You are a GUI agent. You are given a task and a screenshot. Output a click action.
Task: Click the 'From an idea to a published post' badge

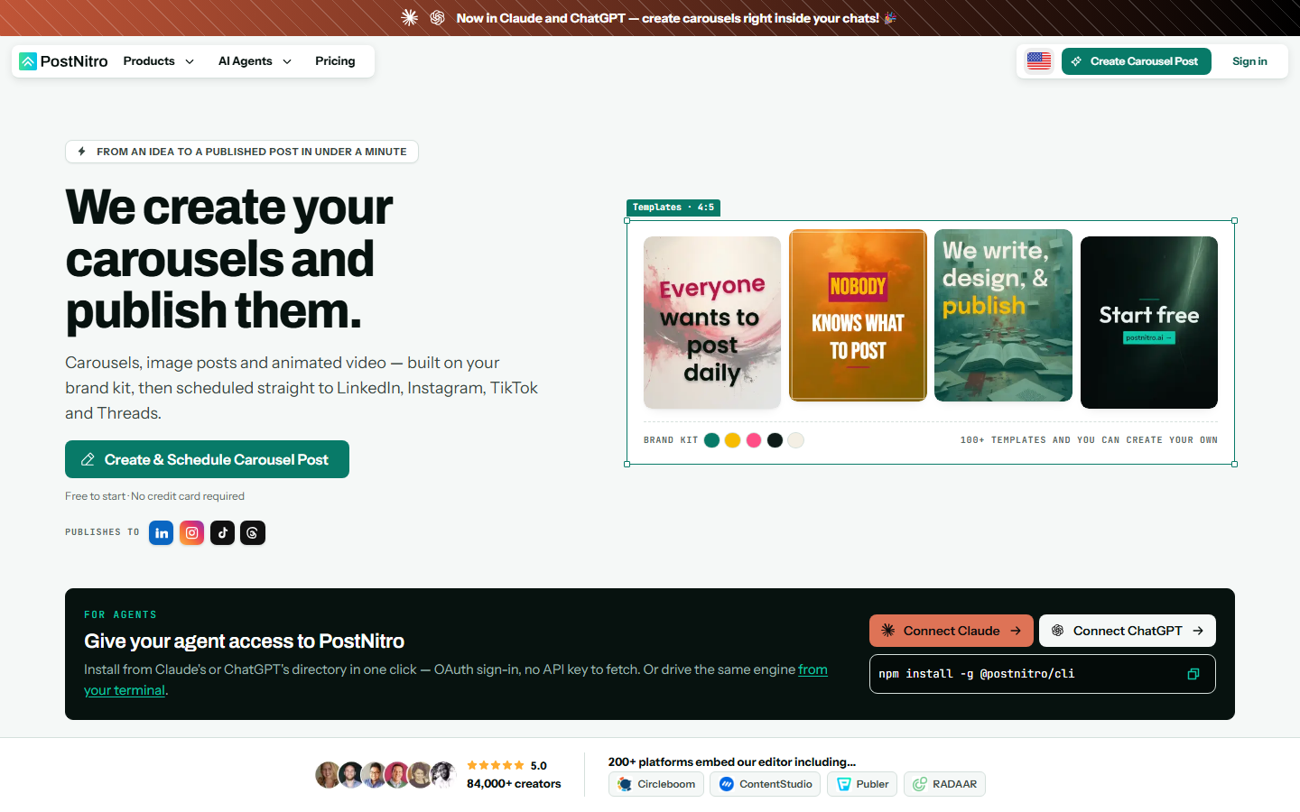pos(242,152)
